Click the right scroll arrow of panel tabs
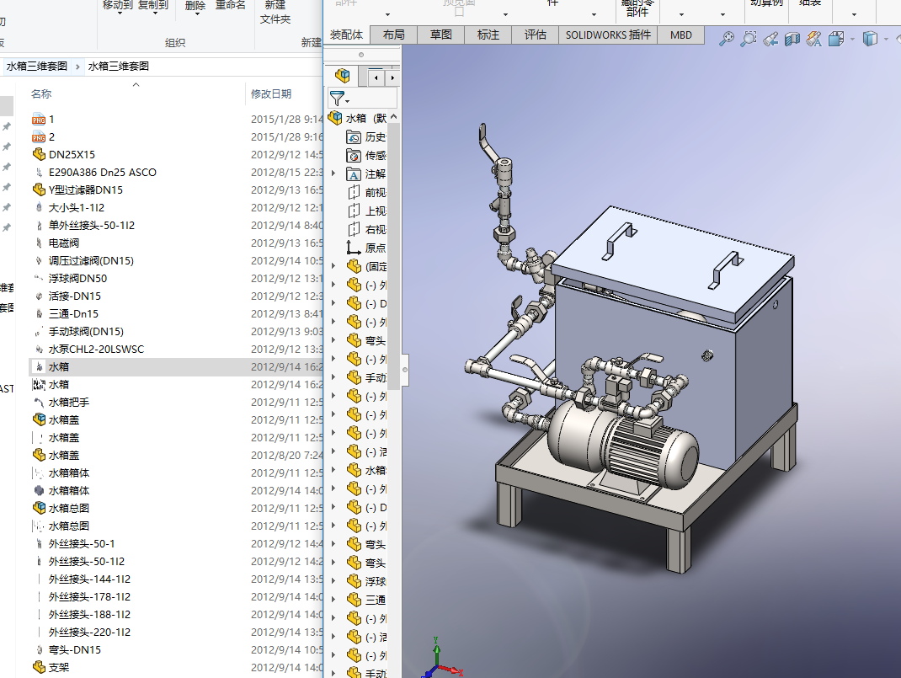The width and height of the screenshot is (901, 678). [x=392, y=77]
